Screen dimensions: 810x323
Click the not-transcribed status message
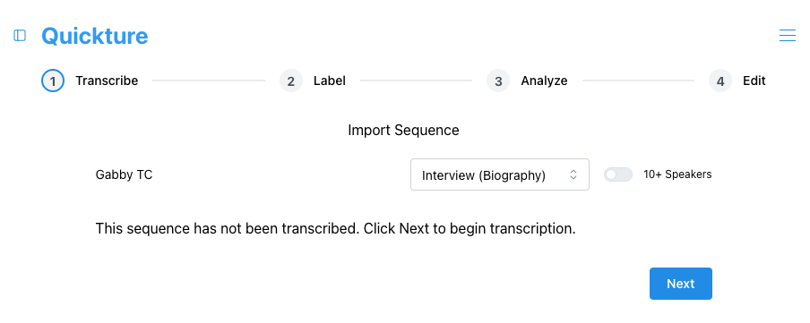point(335,228)
